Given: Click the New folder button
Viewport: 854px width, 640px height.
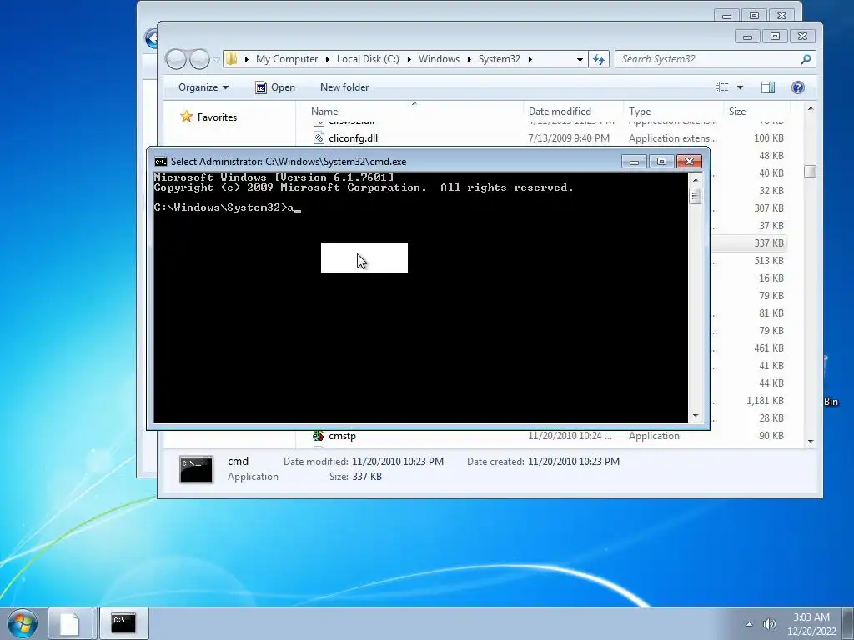Looking at the screenshot, I should click(344, 87).
